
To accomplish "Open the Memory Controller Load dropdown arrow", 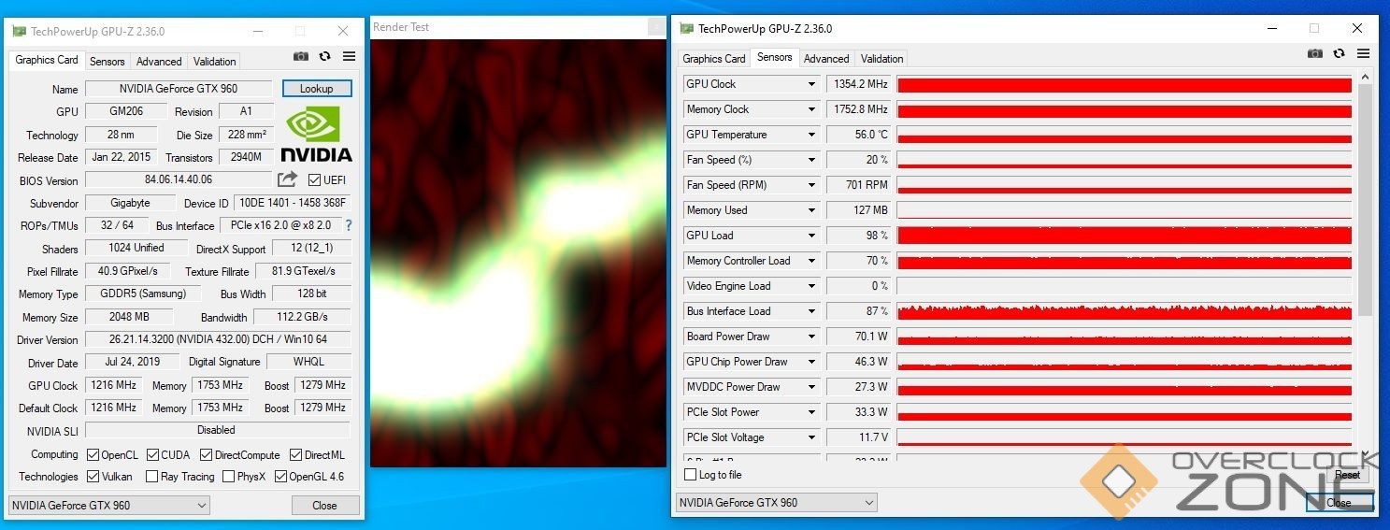I will [811, 261].
